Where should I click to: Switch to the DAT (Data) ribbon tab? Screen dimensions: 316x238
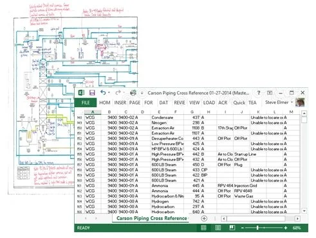click(x=163, y=103)
